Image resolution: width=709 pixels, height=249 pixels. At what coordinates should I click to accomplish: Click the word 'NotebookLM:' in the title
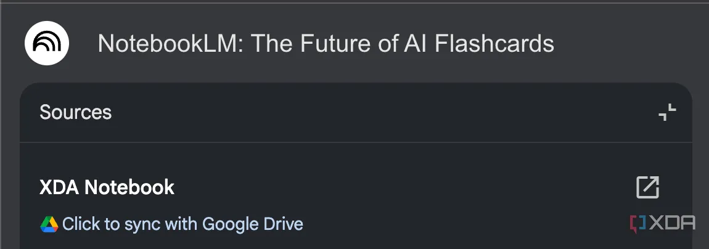coord(171,44)
